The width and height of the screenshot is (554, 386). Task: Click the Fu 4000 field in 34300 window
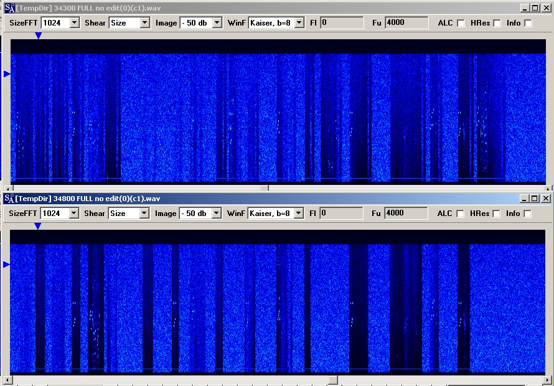pyautogui.click(x=406, y=23)
